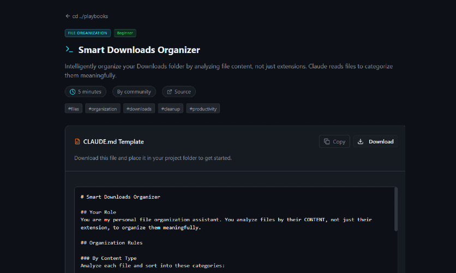Click the back arrow to playbooks
This screenshot has height=273, width=456.
tap(68, 16)
